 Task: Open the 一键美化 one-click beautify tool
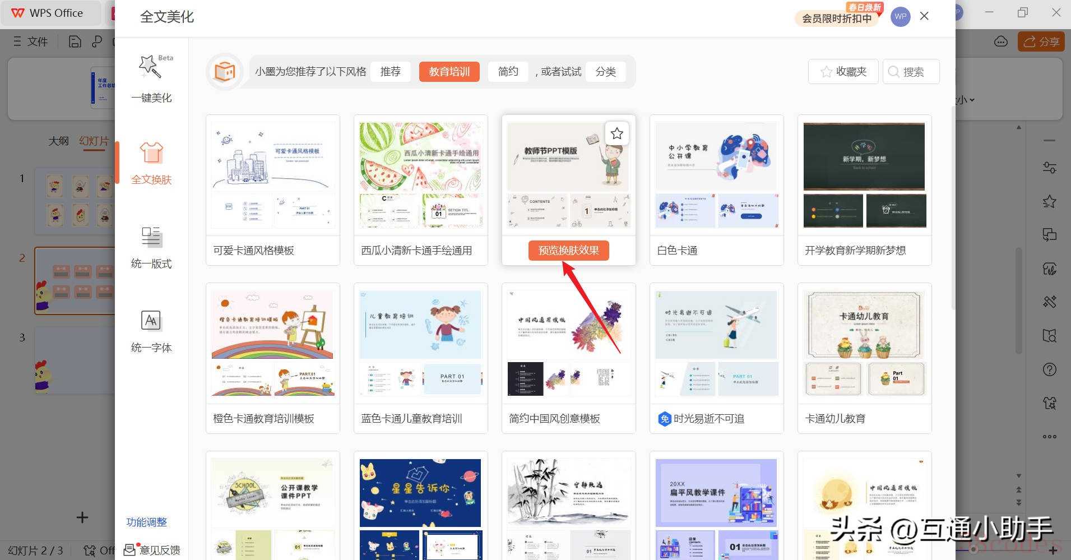point(151,78)
